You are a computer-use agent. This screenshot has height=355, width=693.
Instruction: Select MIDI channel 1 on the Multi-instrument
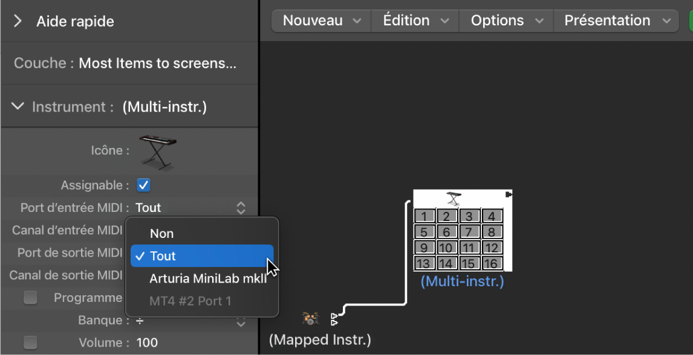[424, 215]
